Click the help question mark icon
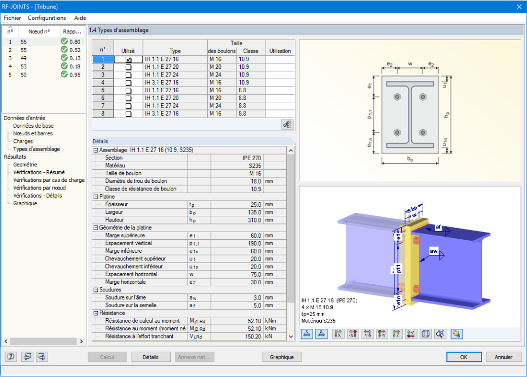This screenshot has height=377, width=527. pyautogui.click(x=11, y=357)
